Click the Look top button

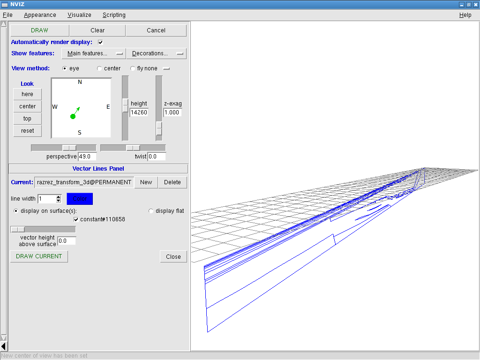click(x=28, y=119)
